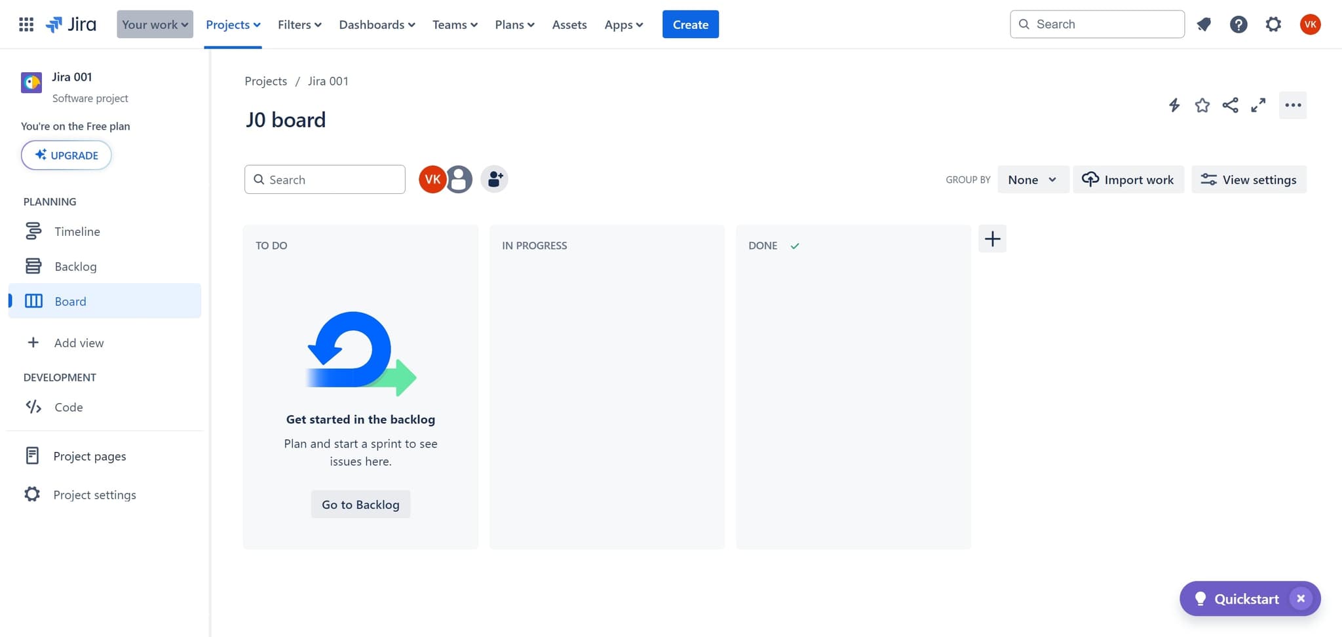The width and height of the screenshot is (1342, 637).
Task: Click the automation lightning bolt icon
Action: click(x=1174, y=106)
